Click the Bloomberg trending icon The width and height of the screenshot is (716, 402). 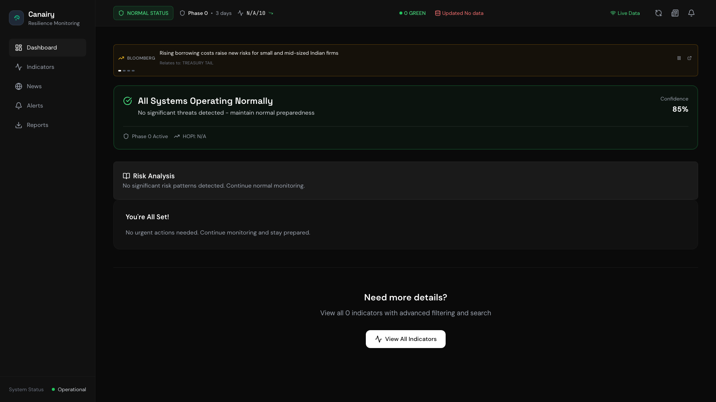121,58
